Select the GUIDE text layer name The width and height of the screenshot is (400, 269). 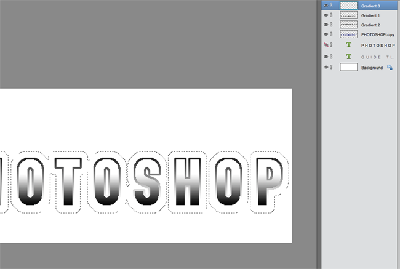pos(378,57)
